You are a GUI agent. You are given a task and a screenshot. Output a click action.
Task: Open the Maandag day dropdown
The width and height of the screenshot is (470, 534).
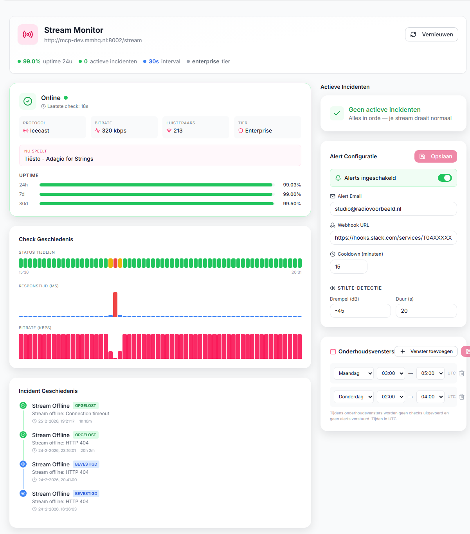[353, 373]
